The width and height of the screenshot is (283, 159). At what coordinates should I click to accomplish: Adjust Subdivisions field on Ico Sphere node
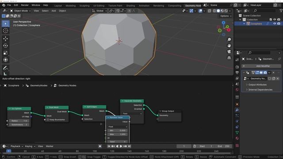point(19,125)
